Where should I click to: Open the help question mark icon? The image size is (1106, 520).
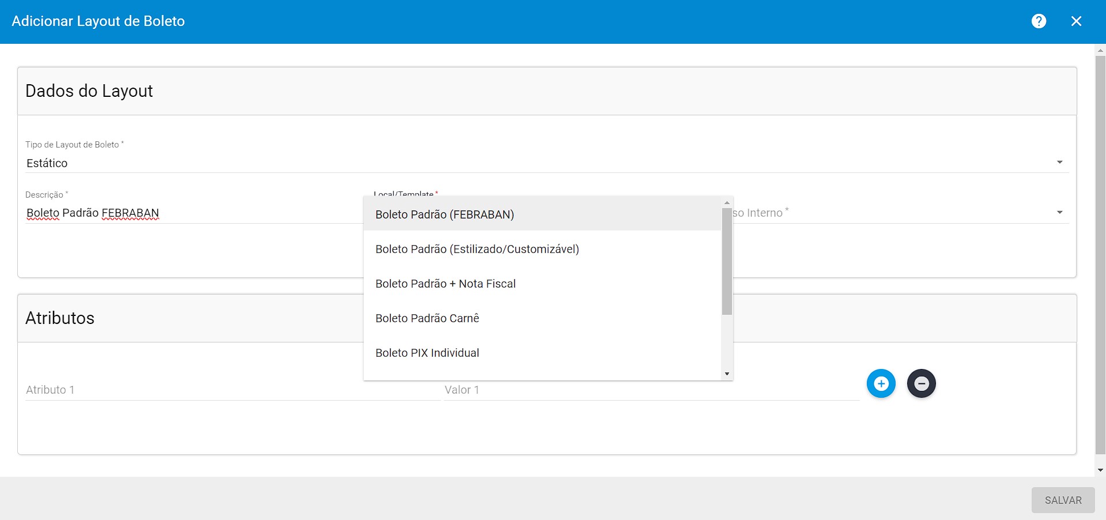(1039, 21)
